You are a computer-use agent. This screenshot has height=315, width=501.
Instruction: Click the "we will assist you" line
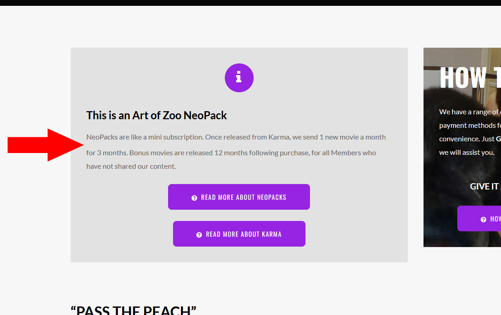(x=466, y=152)
